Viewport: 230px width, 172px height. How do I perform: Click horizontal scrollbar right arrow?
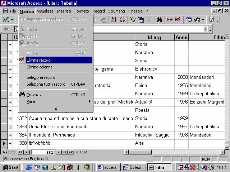click(222, 152)
